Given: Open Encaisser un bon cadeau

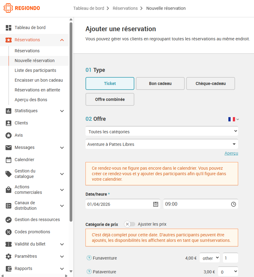Looking at the screenshot, I should click(39, 80).
